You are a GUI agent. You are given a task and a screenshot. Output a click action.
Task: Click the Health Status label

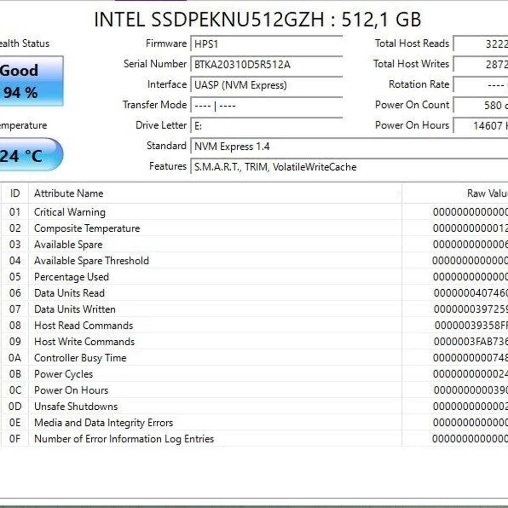(x=25, y=44)
